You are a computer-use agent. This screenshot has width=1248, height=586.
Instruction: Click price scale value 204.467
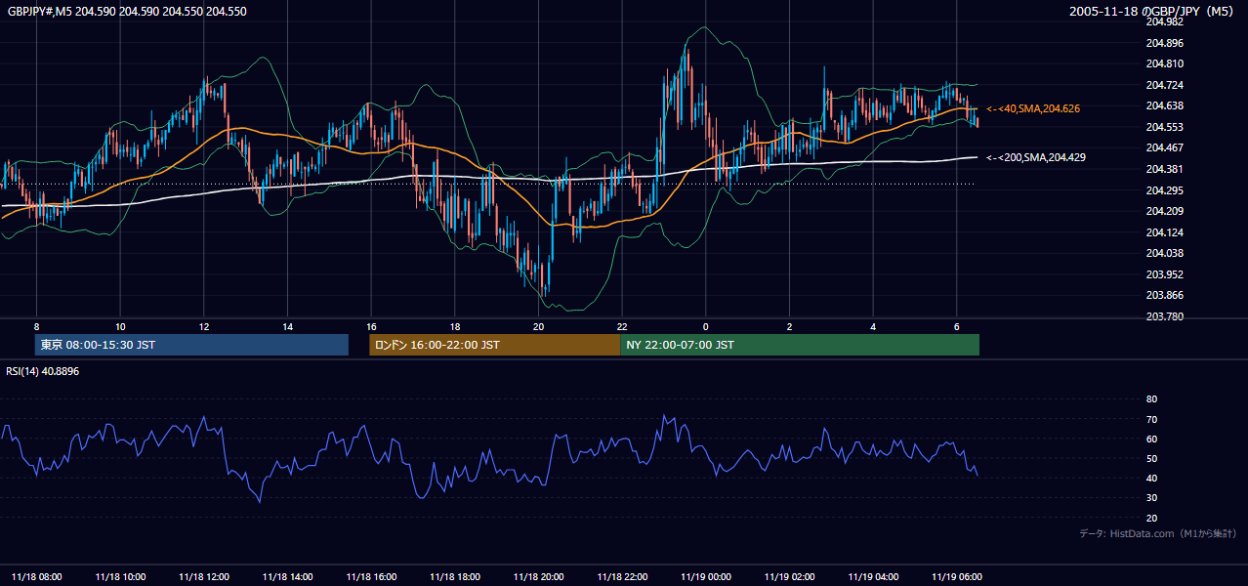pos(1164,147)
